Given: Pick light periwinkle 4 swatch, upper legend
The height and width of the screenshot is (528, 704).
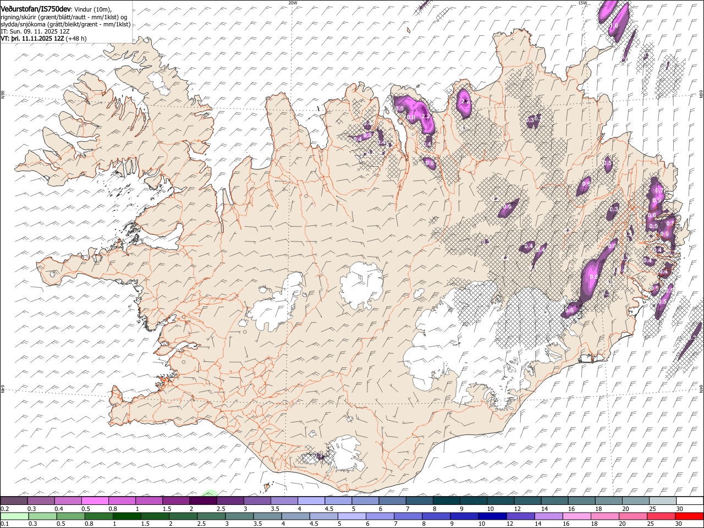Looking at the screenshot, I should pyautogui.click(x=311, y=501).
